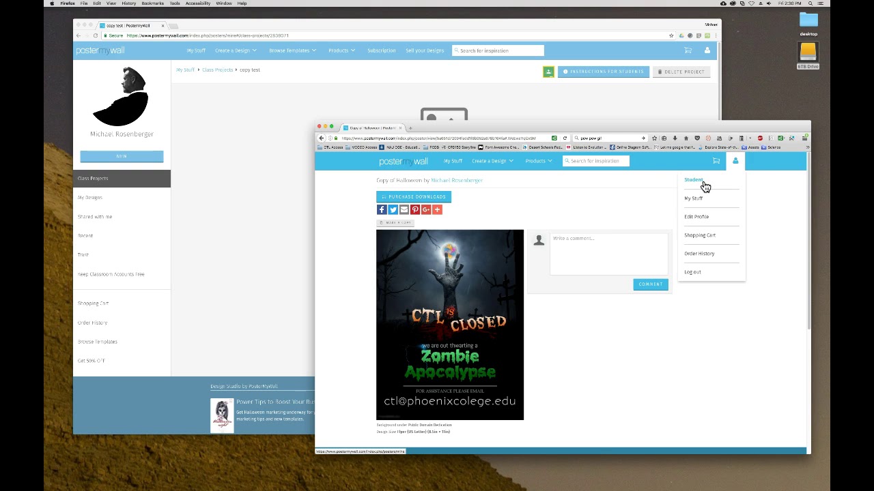Share poster on Facebook
The image size is (874, 491).
point(382,210)
